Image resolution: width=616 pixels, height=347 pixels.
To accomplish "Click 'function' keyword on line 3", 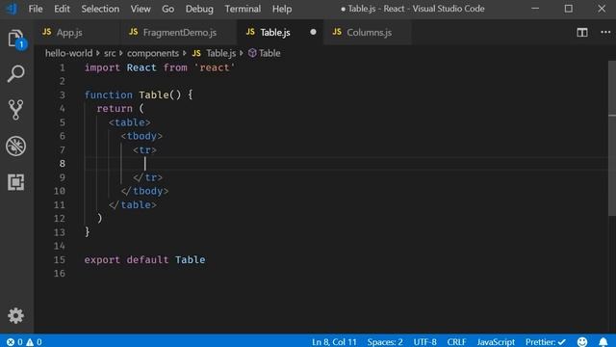I will pos(109,94).
